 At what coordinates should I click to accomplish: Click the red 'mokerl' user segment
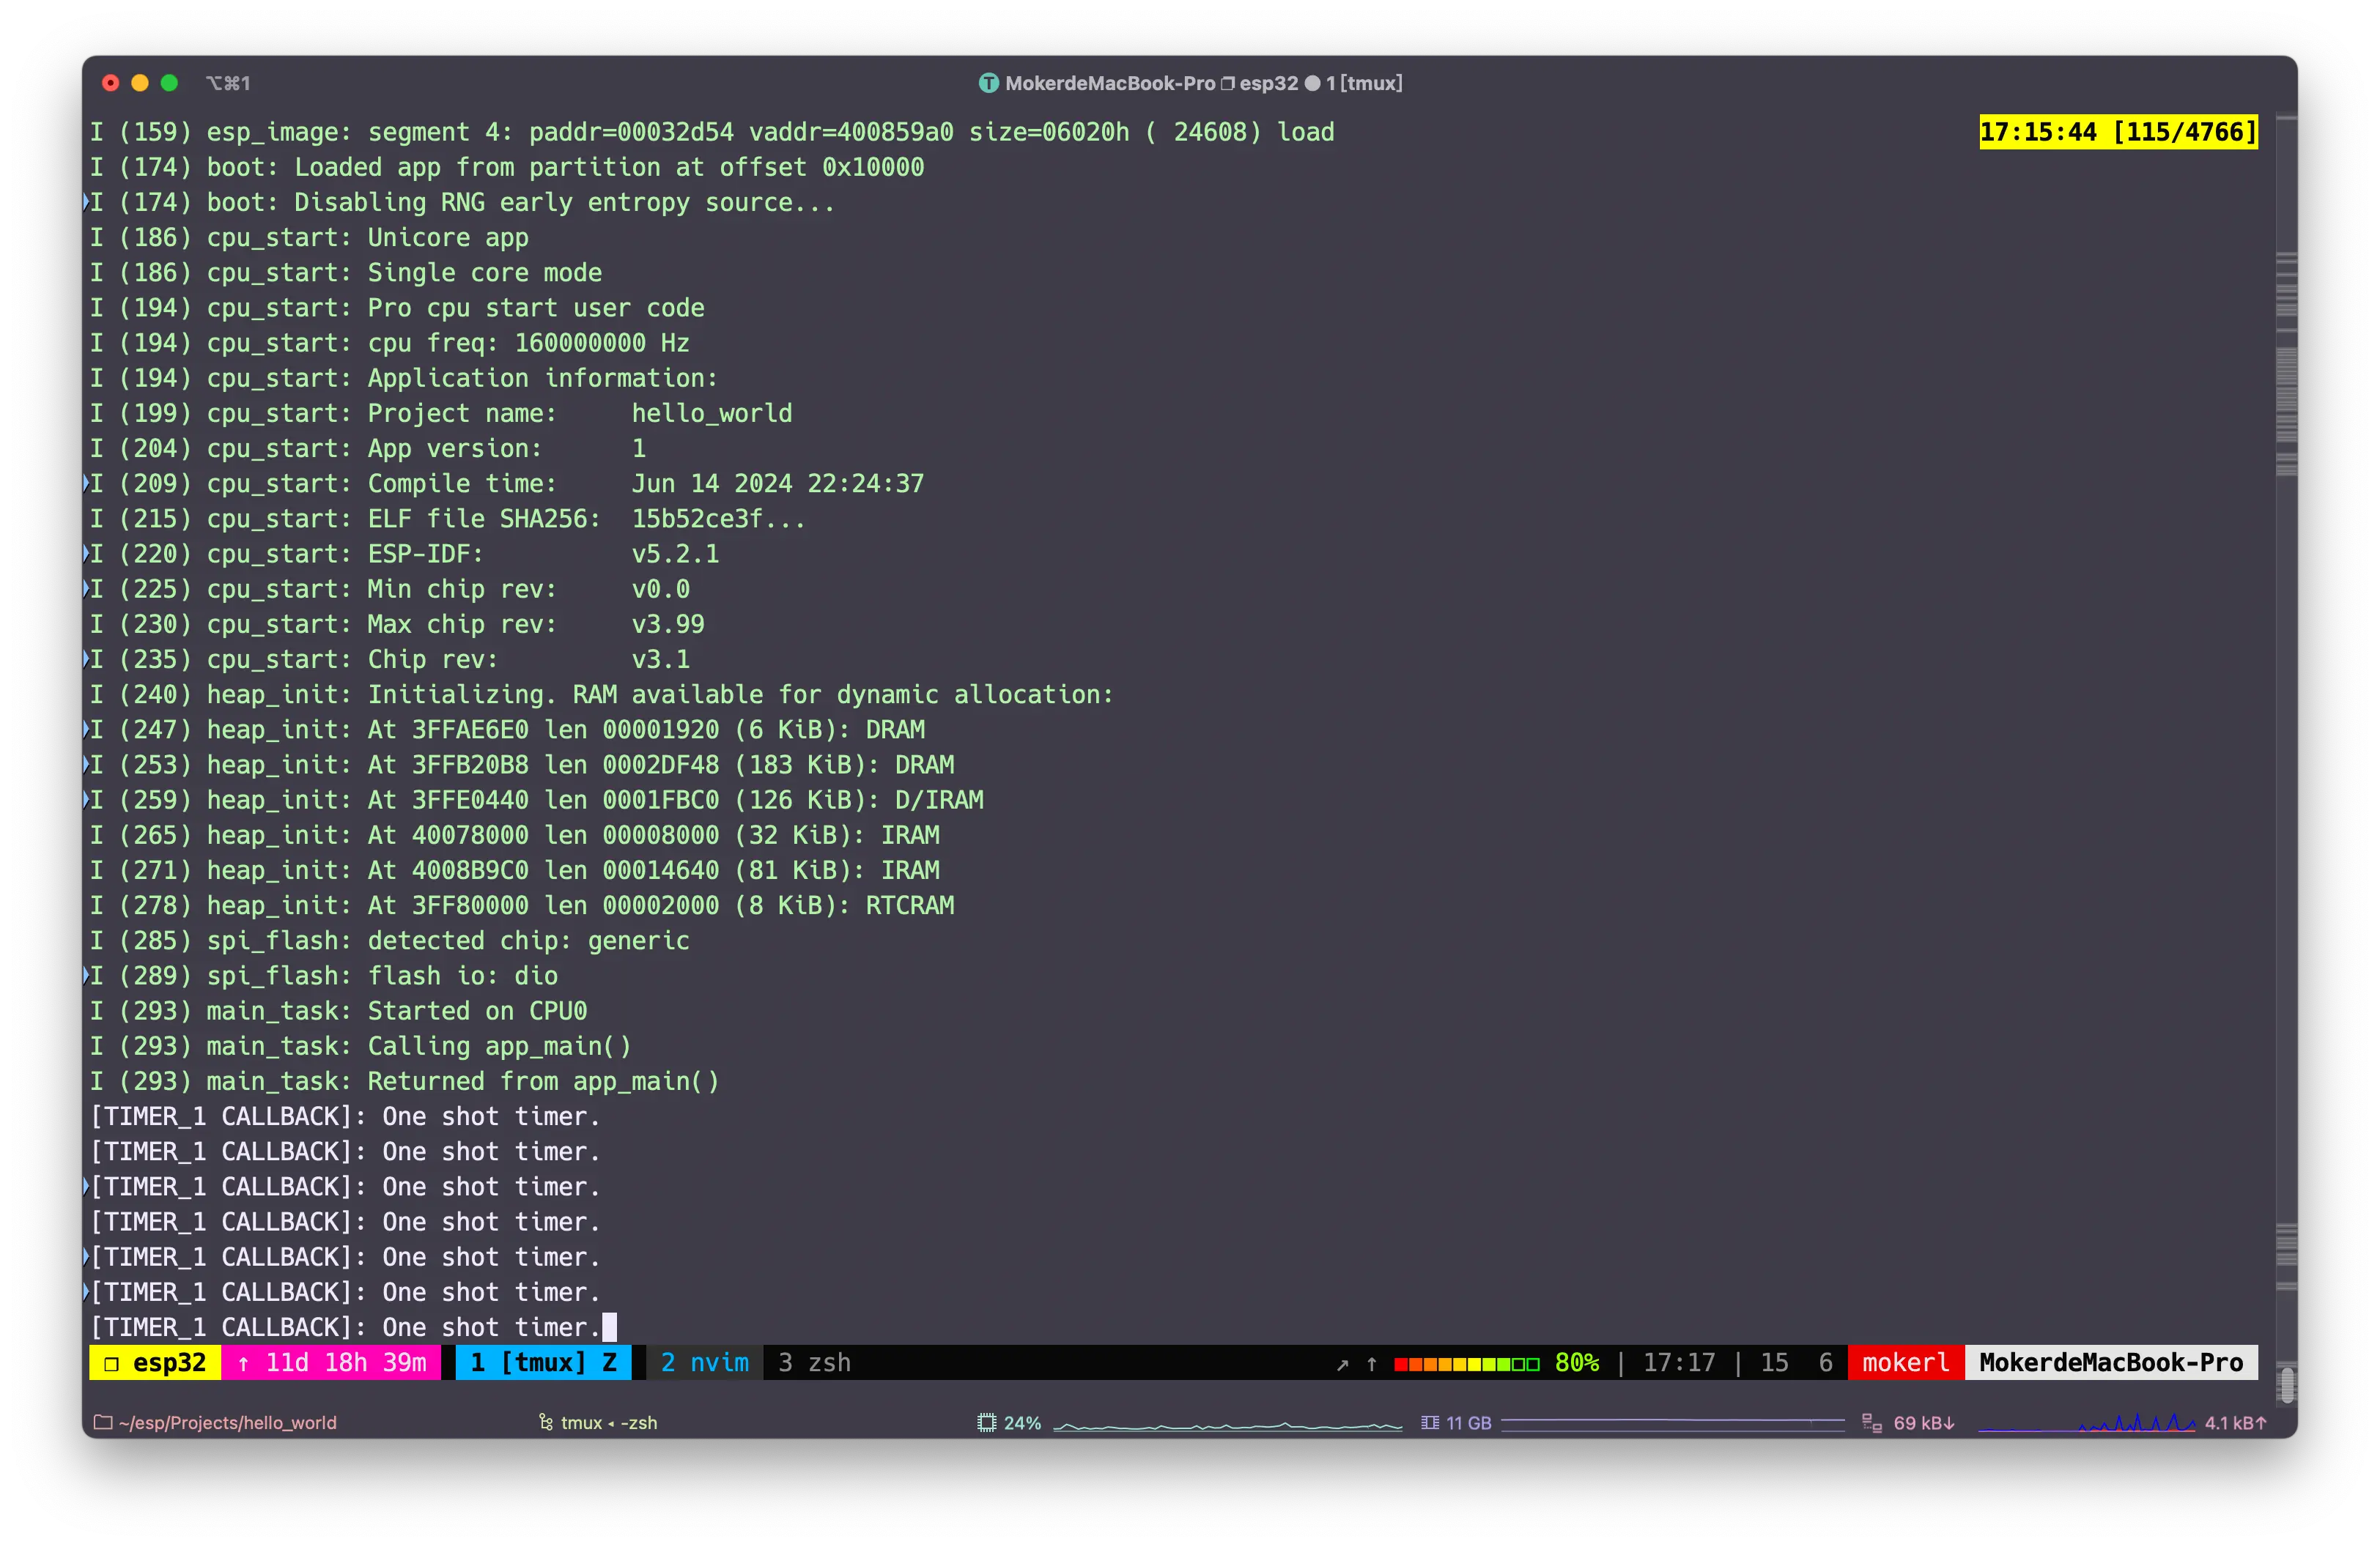(1906, 1363)
